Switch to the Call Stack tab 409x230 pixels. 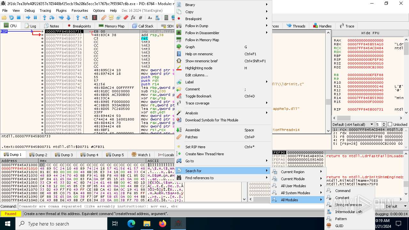coord(143,26)
